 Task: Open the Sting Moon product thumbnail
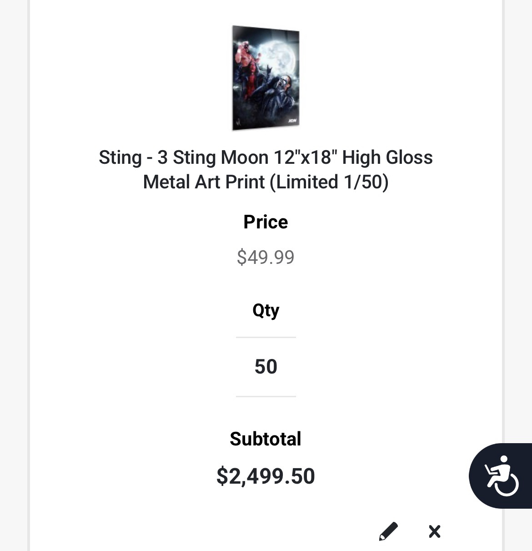266,78
